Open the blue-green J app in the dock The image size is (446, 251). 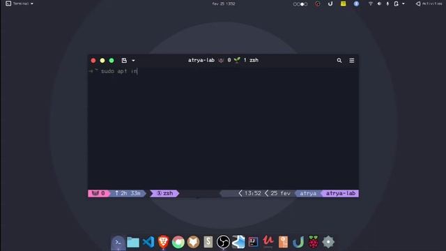298,242
